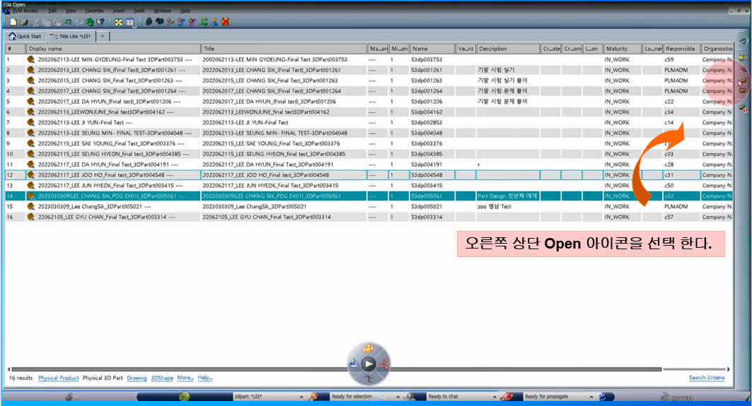Filter results by Drawing link
This screenshot has height=406, width=752.
[137, 378]
